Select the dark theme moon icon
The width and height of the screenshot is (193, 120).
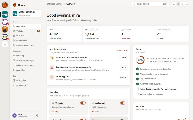point(183,4)
